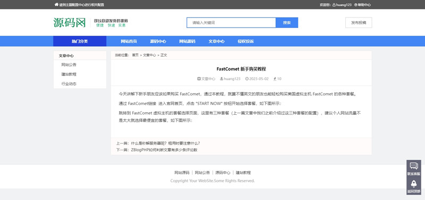Click the author huang123 under the article title
Image resolution: width=425 pixels, height=200 pixels.
232,79
